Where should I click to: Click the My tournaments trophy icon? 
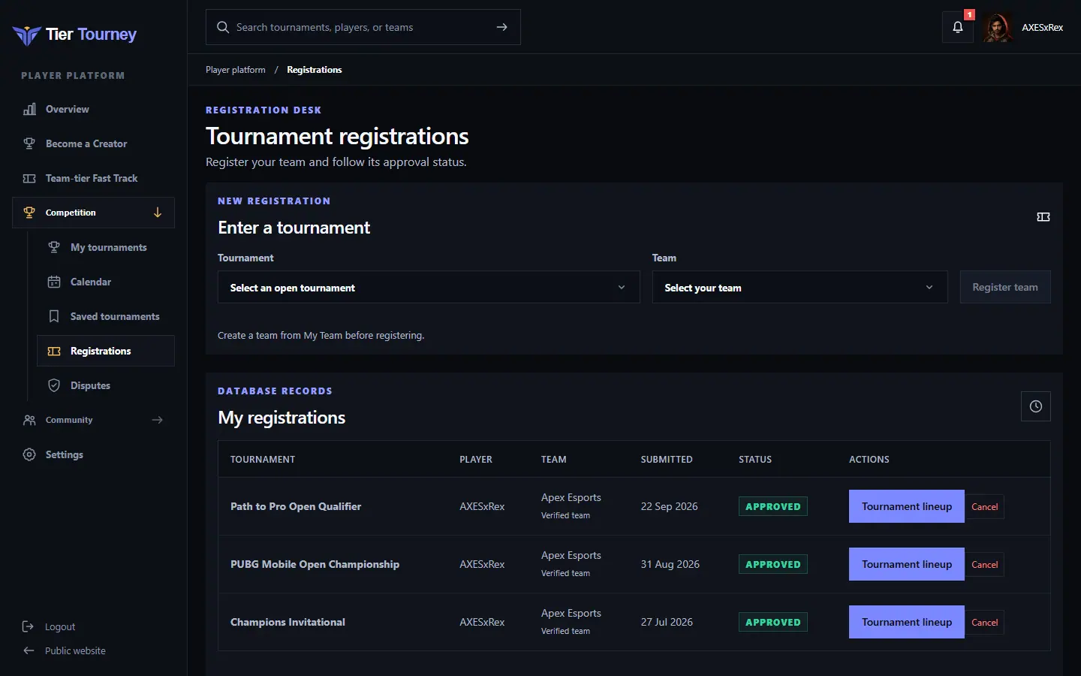click(54, 247)
